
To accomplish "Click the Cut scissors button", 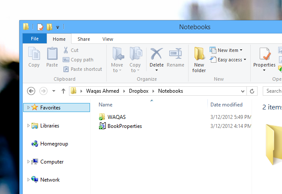I will pos(71,50).
